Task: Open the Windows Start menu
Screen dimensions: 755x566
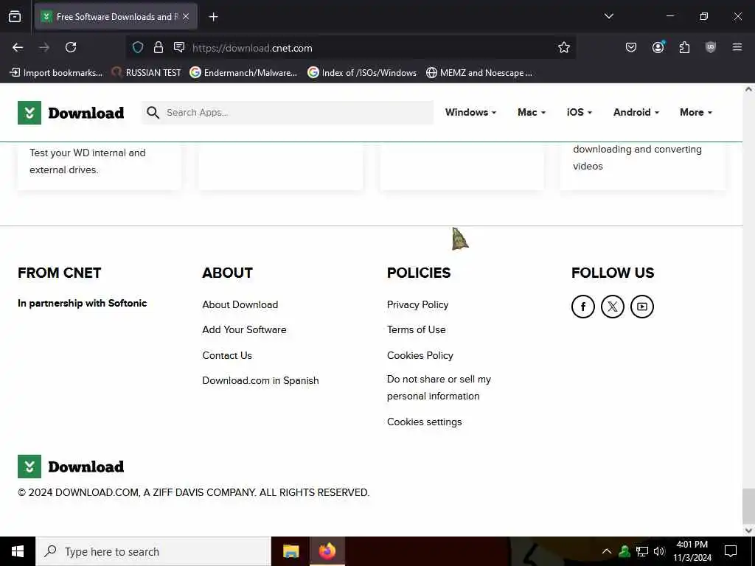Action: [18, 551]
